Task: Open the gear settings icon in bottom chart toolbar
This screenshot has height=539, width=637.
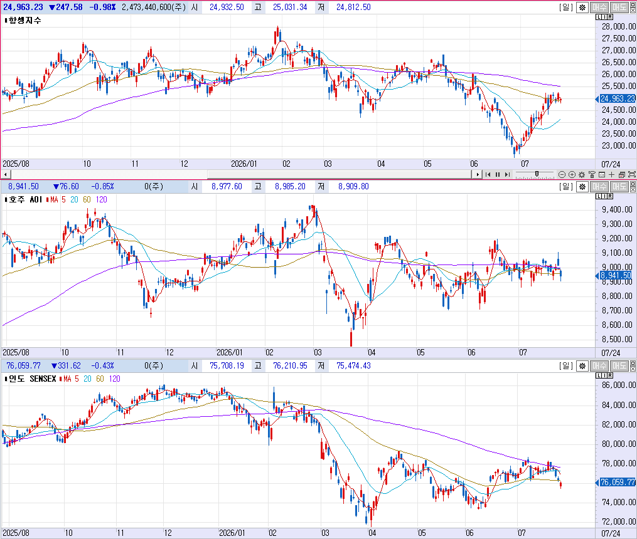Action: [x=582, y=174]
